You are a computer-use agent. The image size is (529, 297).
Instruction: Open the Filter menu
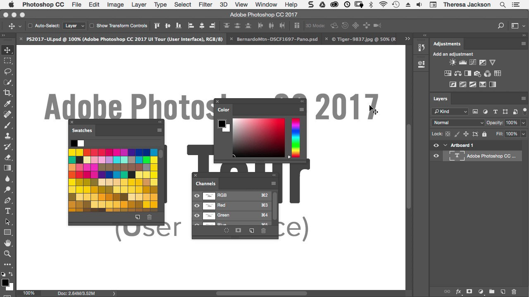pos(205,5)
